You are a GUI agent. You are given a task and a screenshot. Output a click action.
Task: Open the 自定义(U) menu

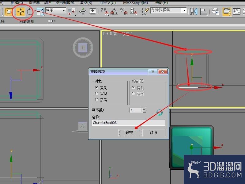point(108,3)
